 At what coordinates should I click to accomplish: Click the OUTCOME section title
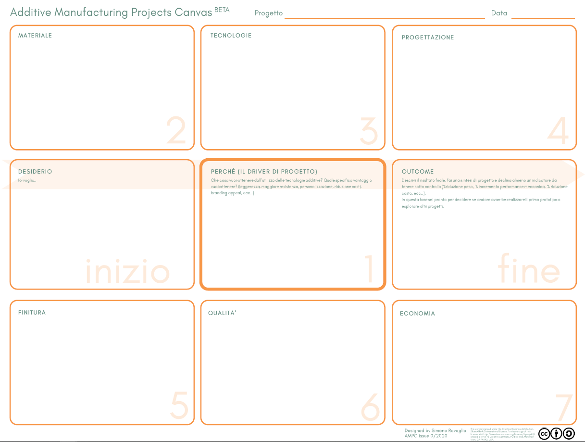click(x=418, y=172)
